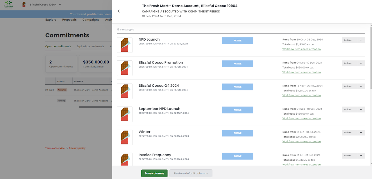
Task: Click the Accepted status badge in commitments table
Action: click(62, 90)
